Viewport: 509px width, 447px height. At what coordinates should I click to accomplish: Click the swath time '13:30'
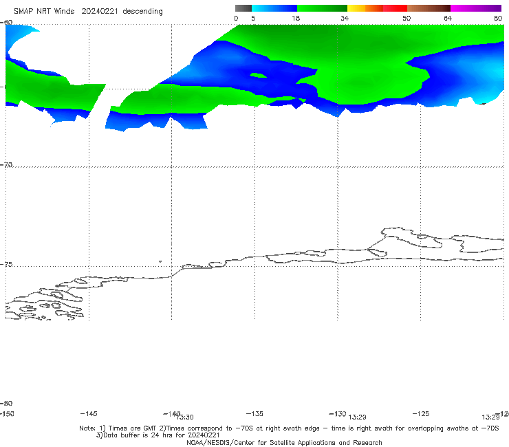[185, 417]
